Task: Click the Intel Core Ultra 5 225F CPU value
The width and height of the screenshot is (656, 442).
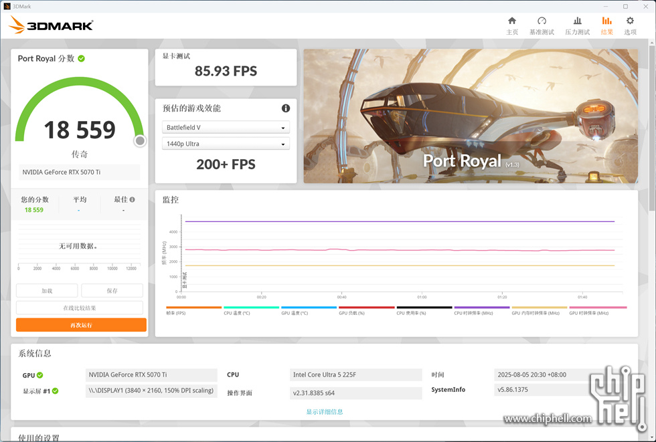Action: 355,374
